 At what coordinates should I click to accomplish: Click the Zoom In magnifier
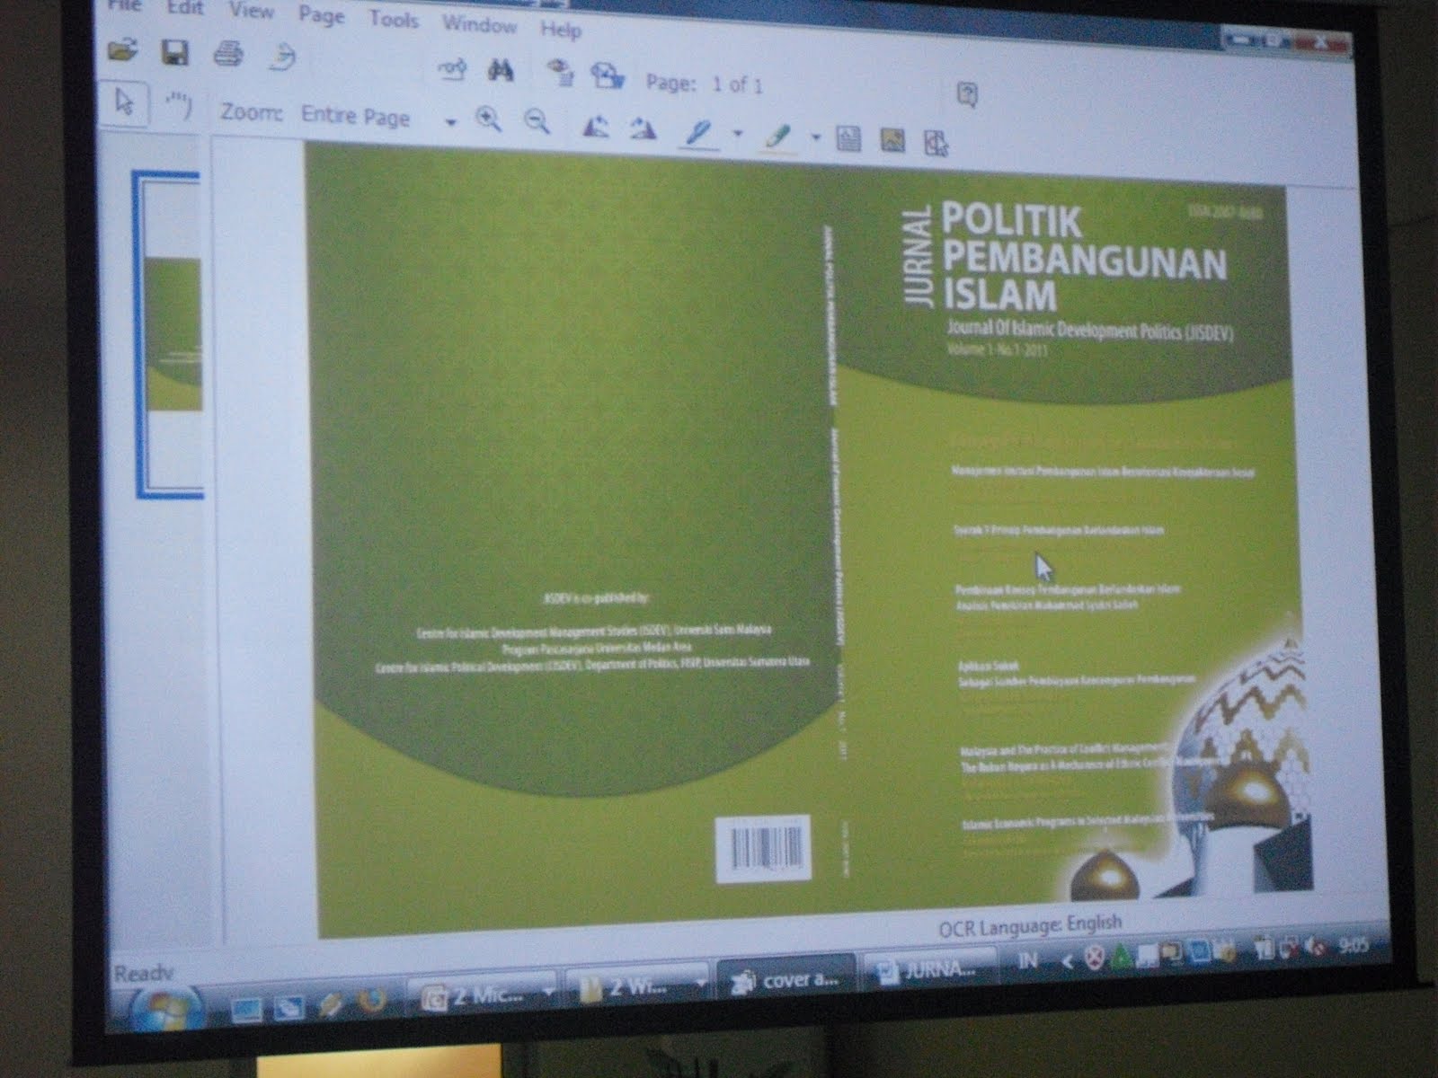click(x=490, y=120)
